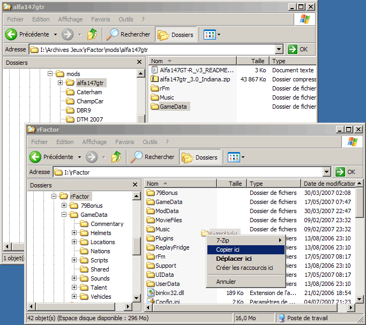Open the views icon in rFactor window
Image resolution: width=366 pixels, height=325 pixels.
(234, 157)
